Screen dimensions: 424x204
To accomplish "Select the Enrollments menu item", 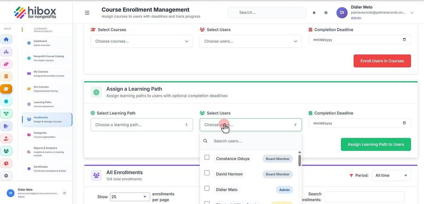I will tap(47, 120).
